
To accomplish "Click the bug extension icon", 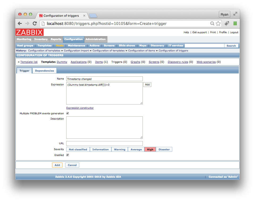I will (x=227, y=23).
